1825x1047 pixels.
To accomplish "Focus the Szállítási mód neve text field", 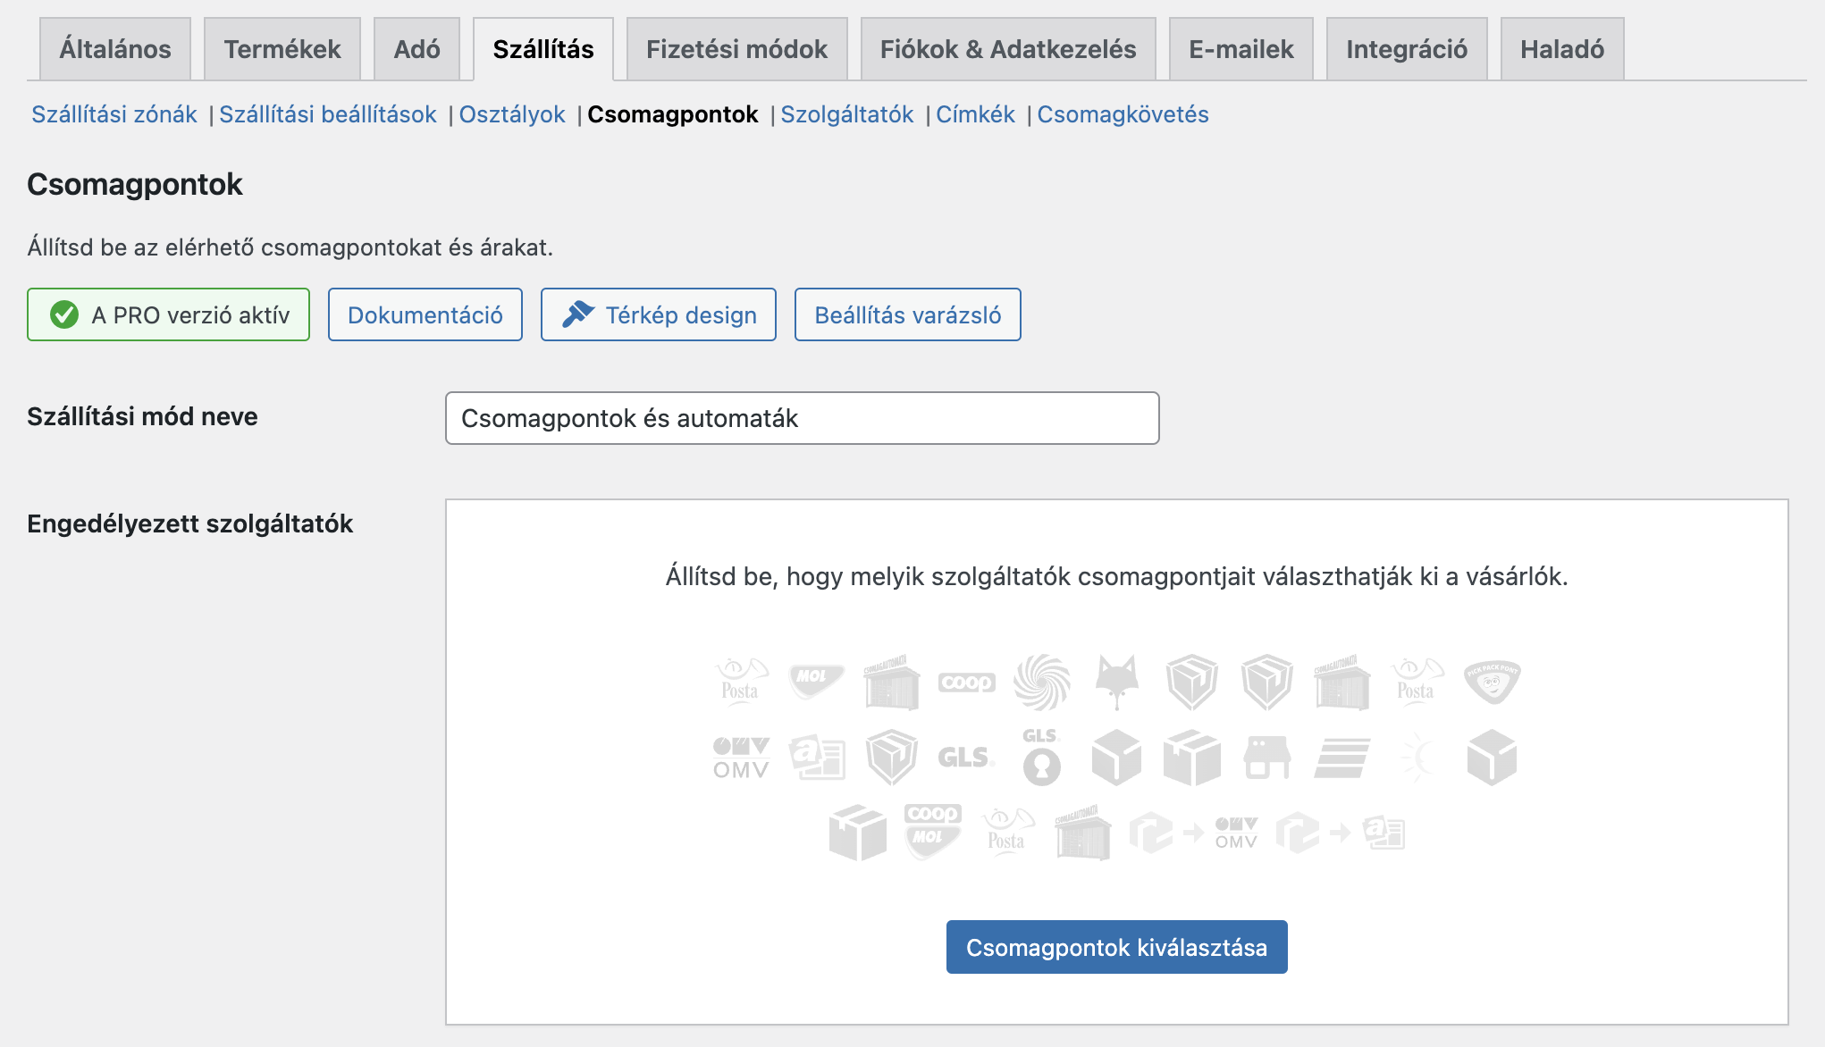I will (802, 418).
